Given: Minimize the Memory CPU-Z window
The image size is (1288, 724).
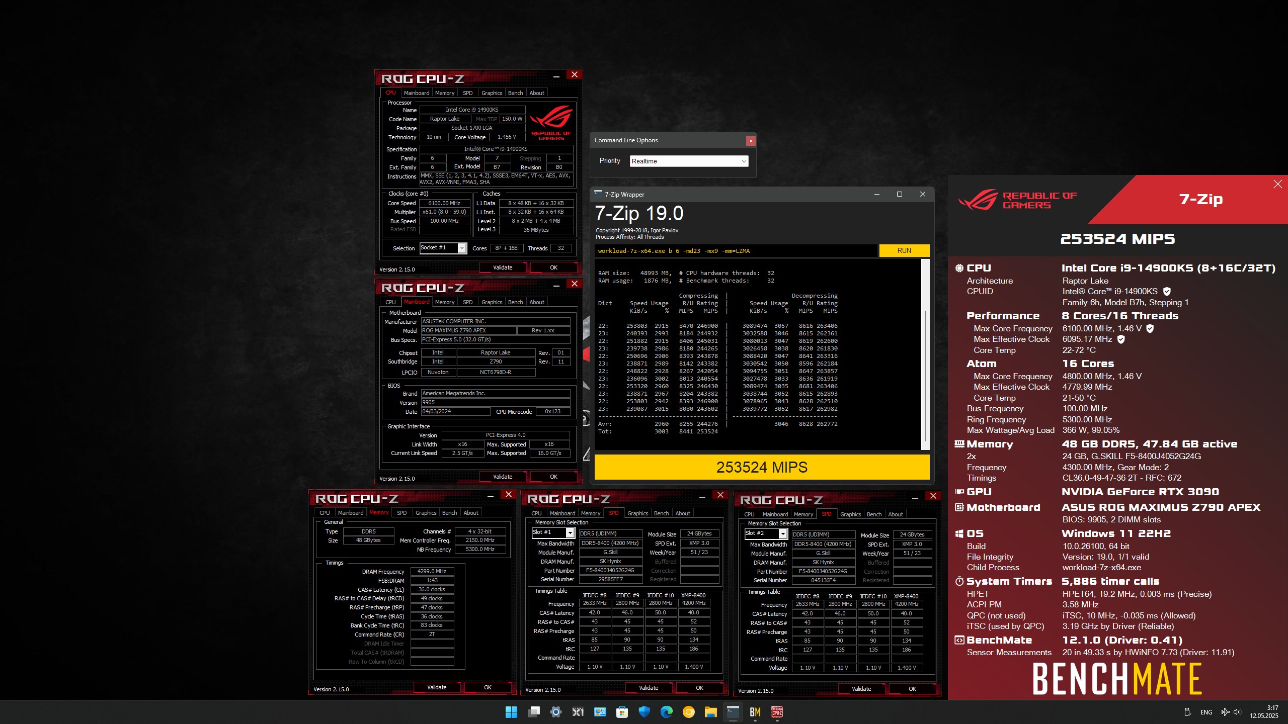Looking at the screenshot, I should [491, 496].
